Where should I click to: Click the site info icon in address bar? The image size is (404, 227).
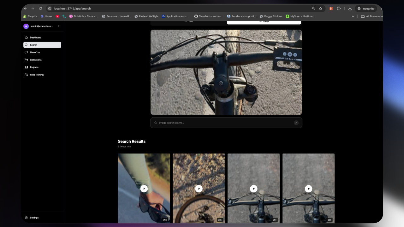click(x=50, y=9)
